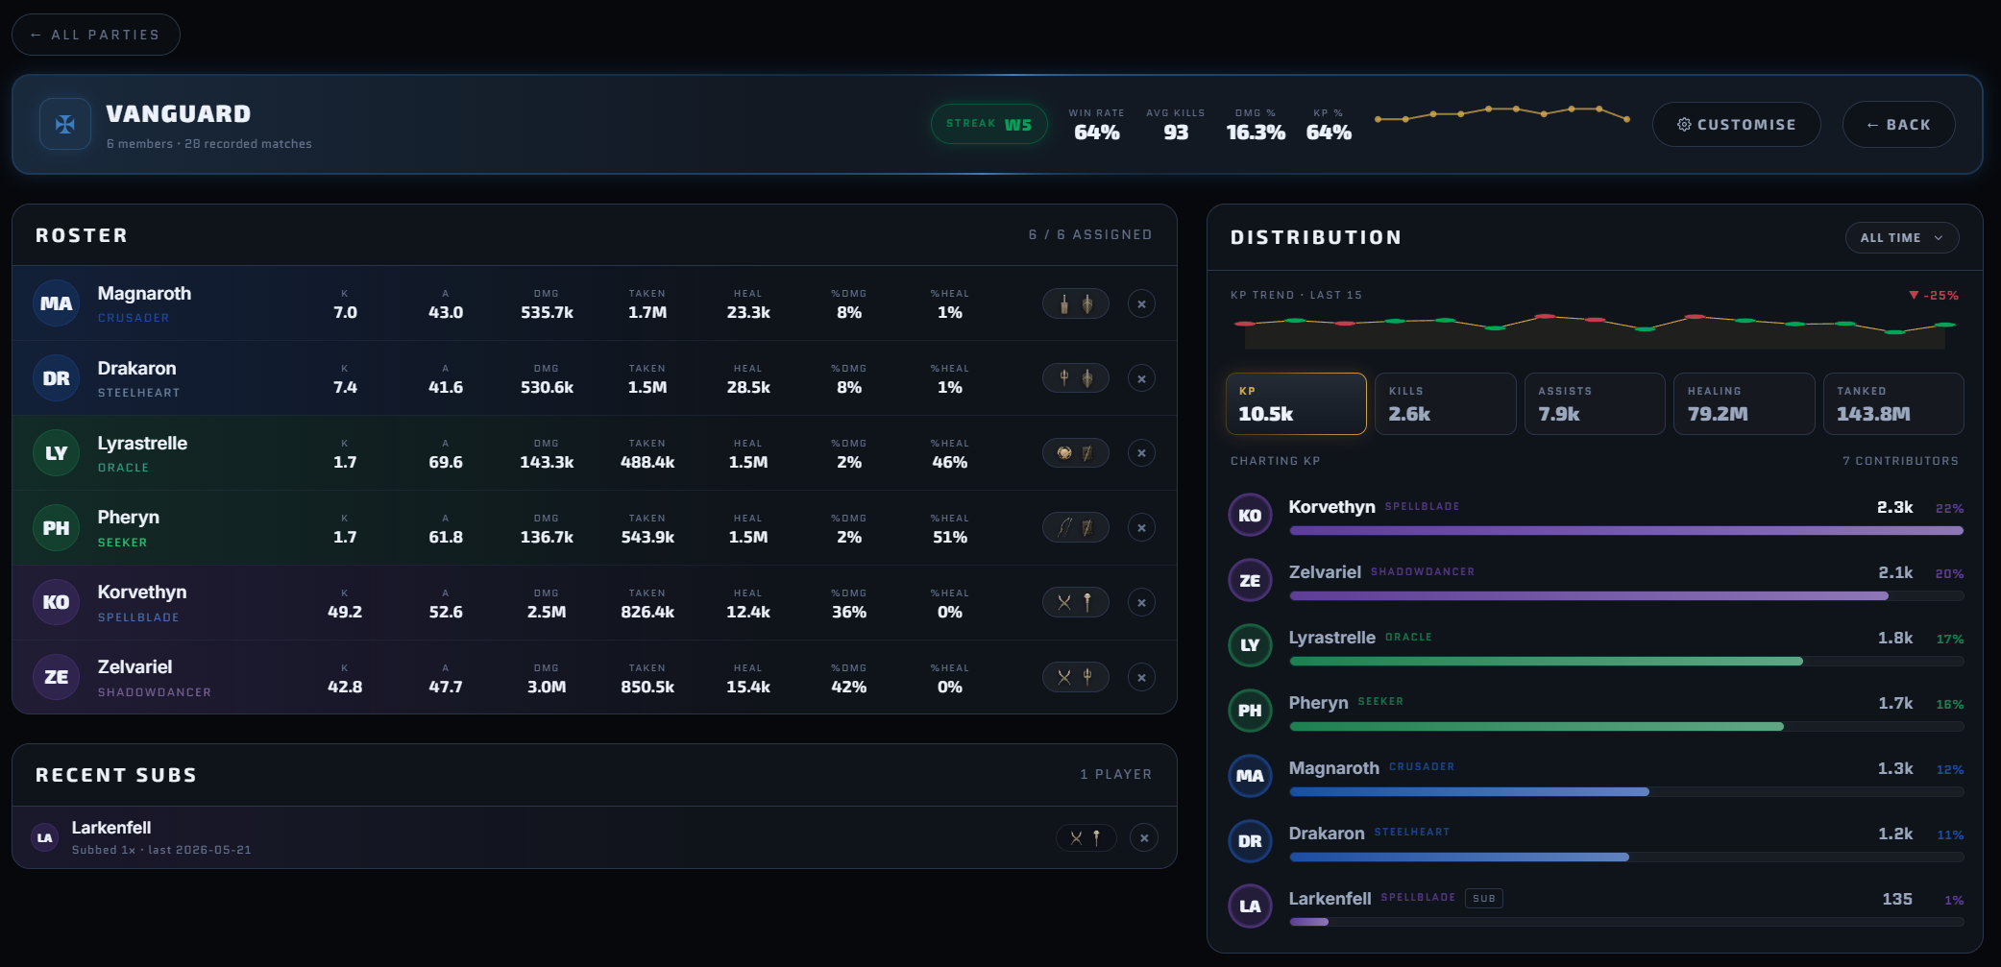The image size is (2001, 967).
Task: Go back to All Parties
Action: 95,35
